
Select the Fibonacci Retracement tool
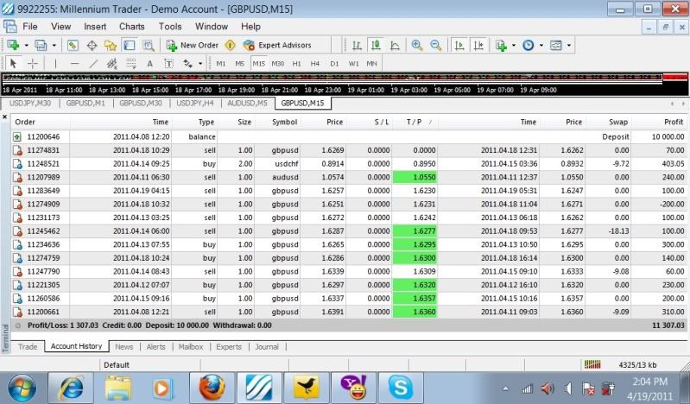point(131,63)
